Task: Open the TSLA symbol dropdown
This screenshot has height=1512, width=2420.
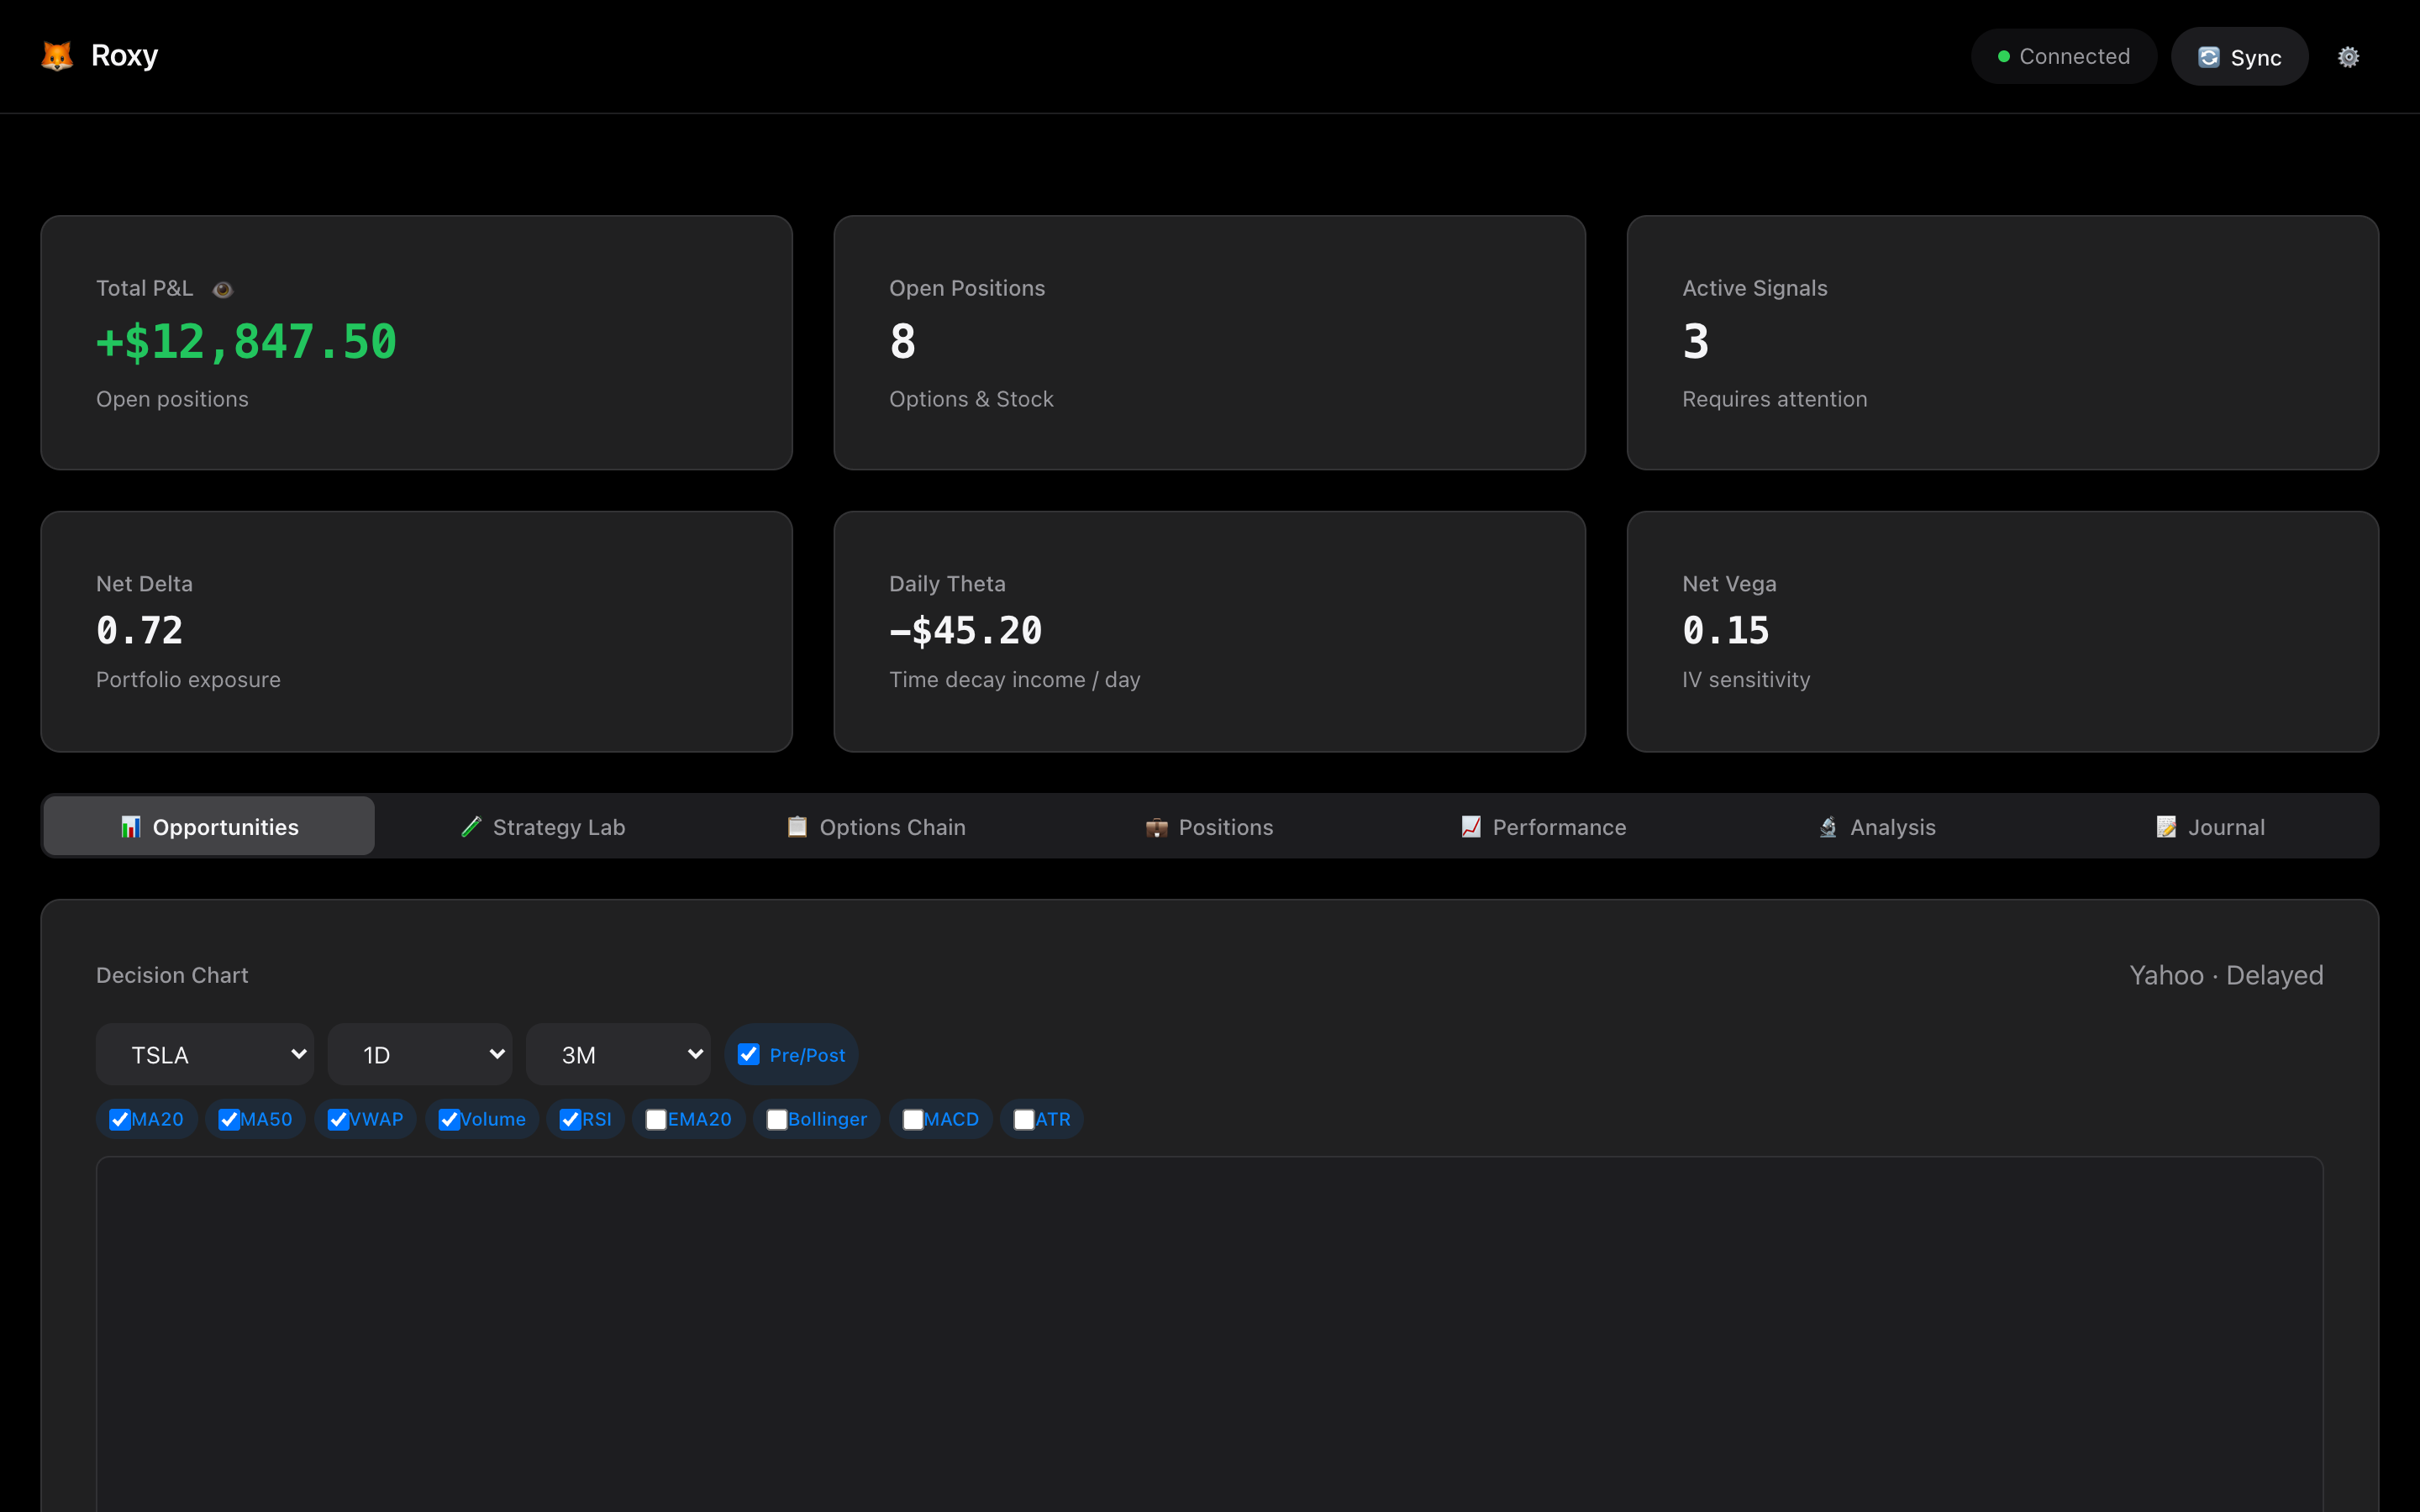Action: coord(205,1054)
